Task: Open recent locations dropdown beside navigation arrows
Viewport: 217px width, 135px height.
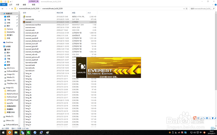Action: pos(9,9)
